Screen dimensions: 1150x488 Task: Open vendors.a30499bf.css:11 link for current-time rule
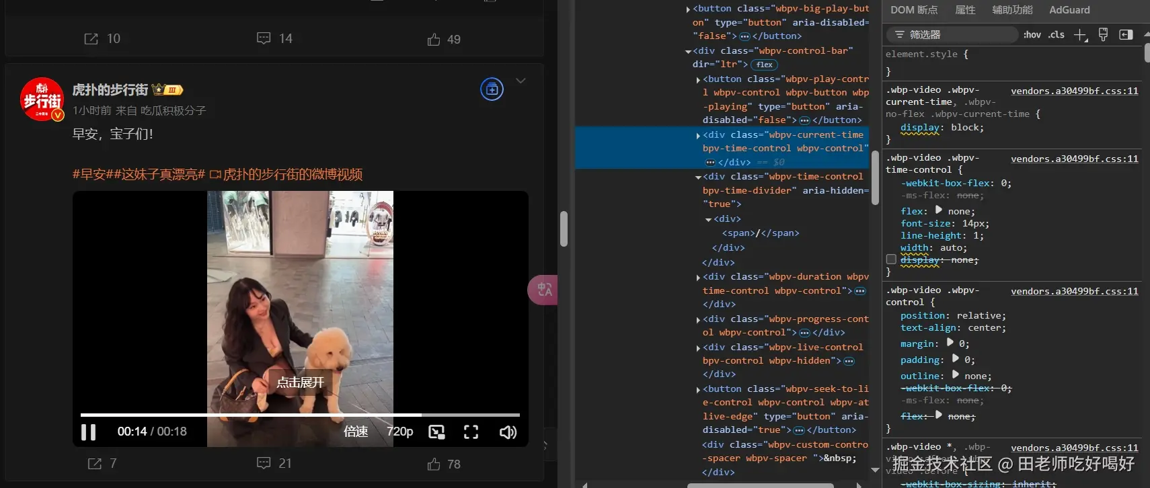1074,91
